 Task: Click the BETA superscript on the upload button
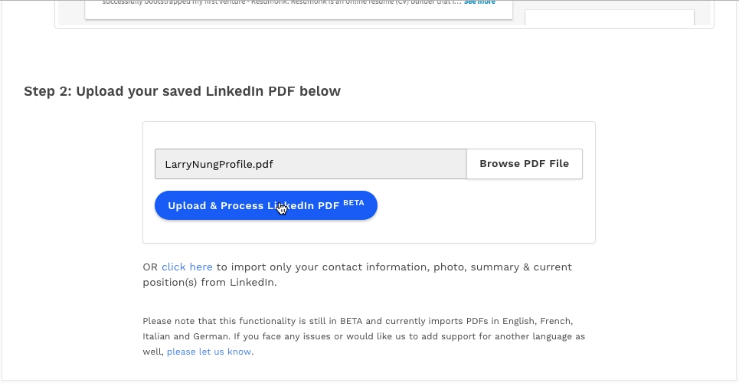(354, 203)
